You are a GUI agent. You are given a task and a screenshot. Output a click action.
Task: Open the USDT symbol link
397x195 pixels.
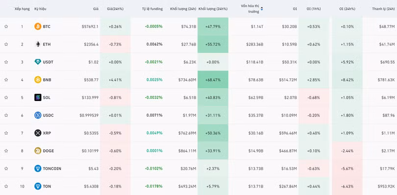pyautogui.click(x=48, y=62)
